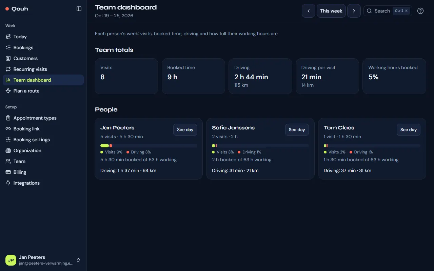Click the Booked time total card
The image size is (434, 271).
click(x=193, y=76)
